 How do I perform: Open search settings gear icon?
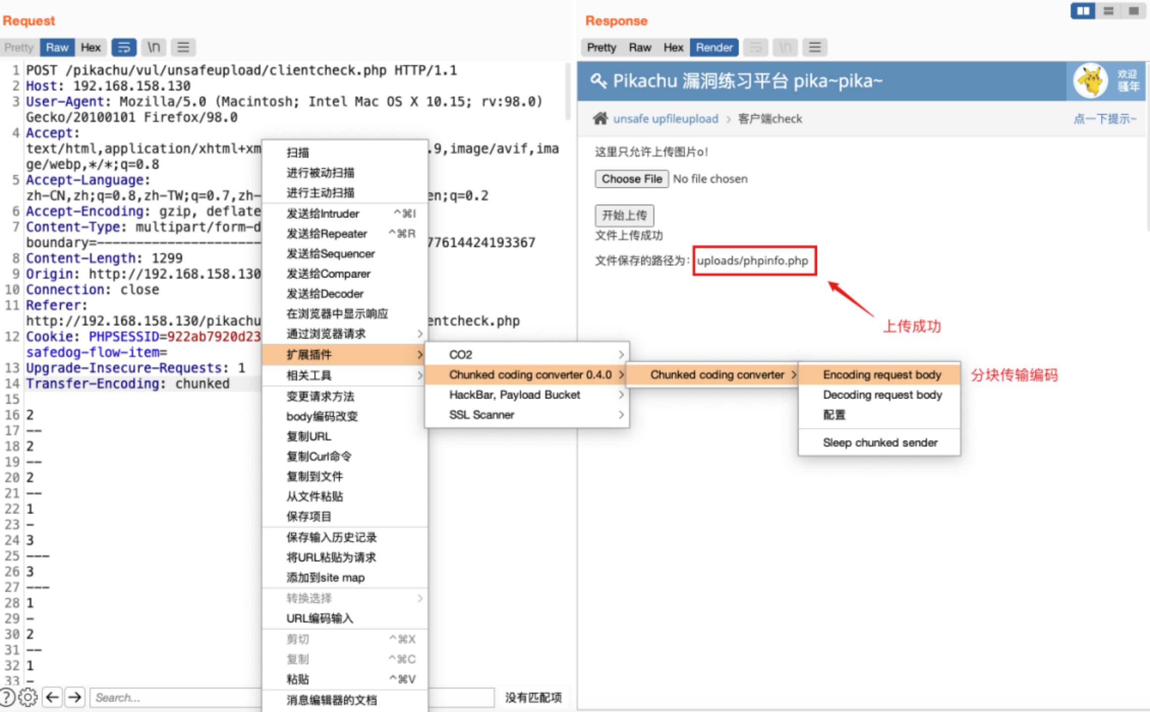[x=28, y=697]
